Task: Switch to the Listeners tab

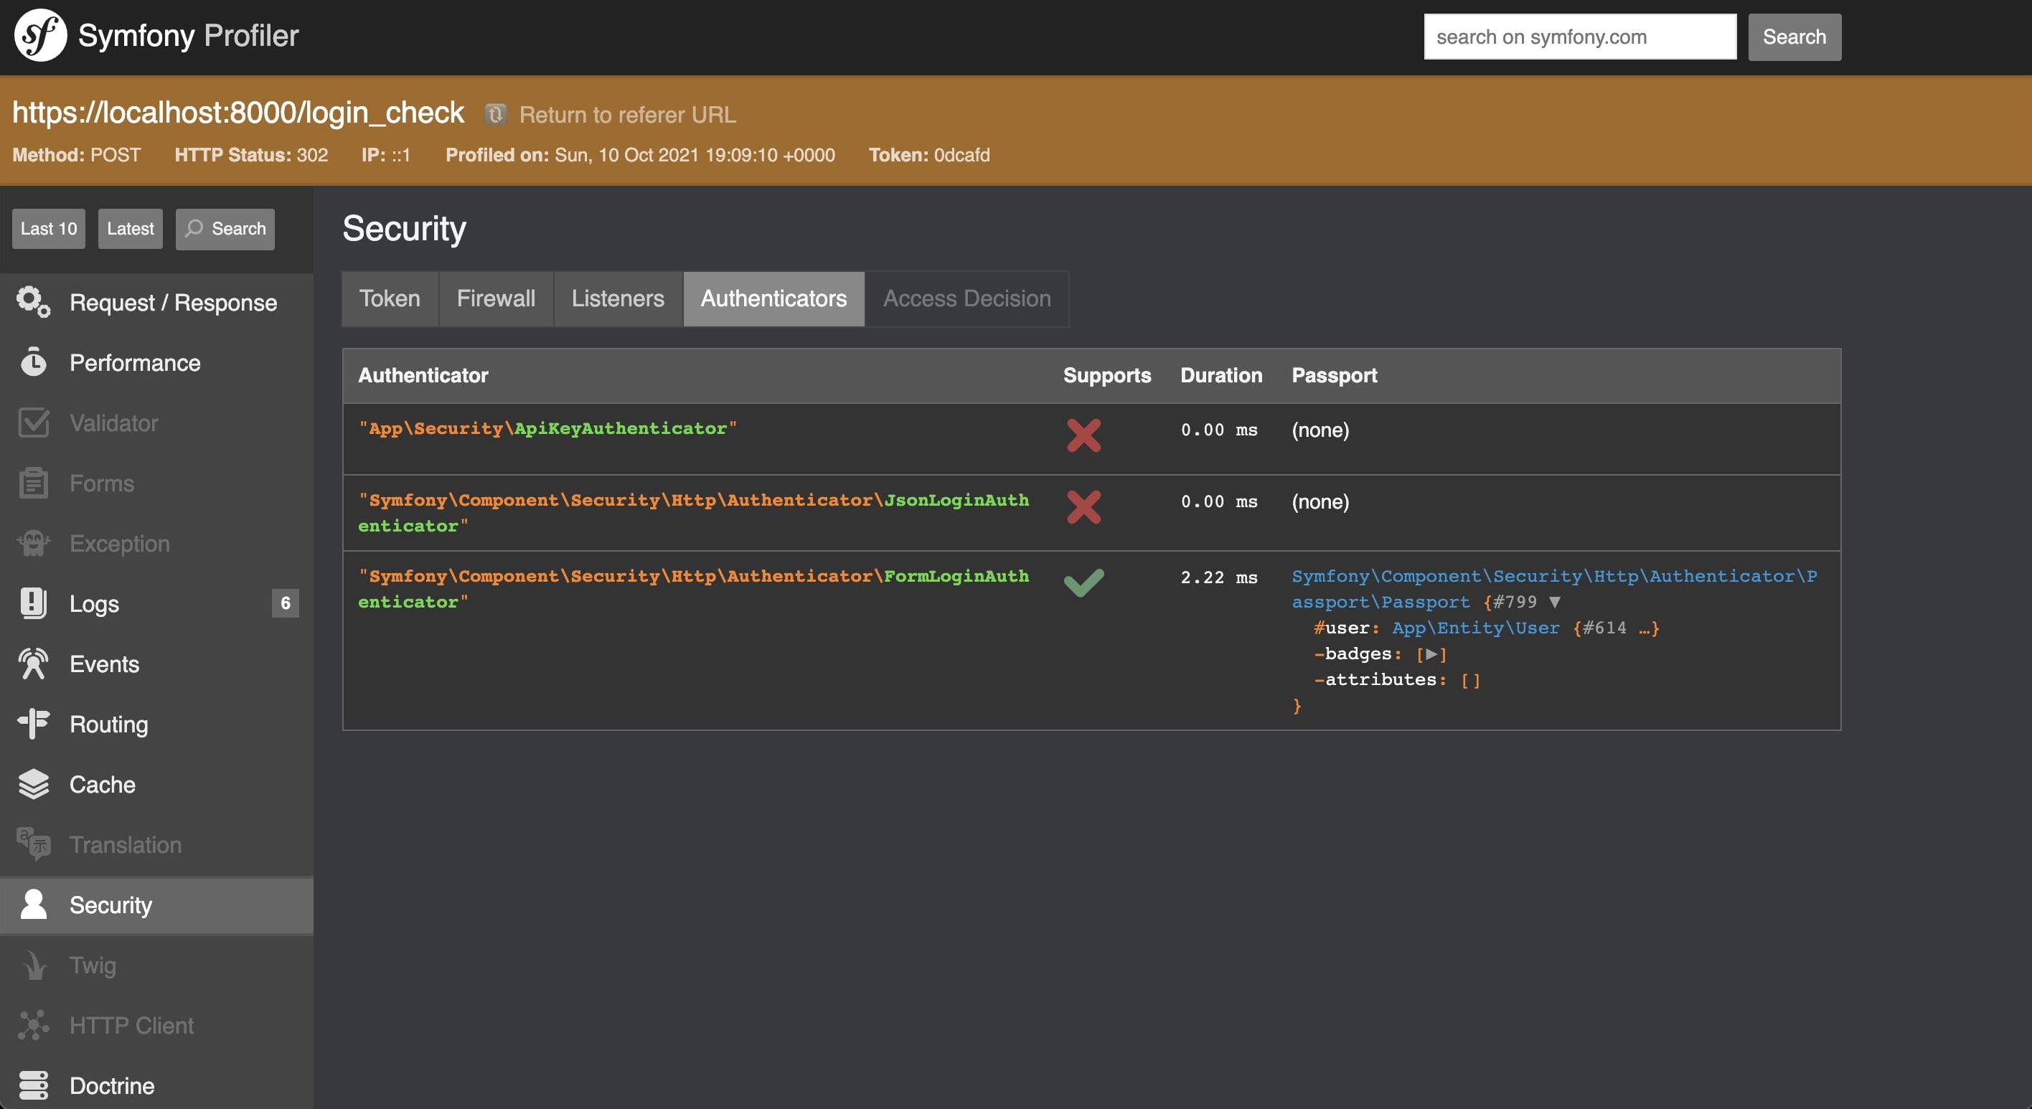Action: [618, 299]
